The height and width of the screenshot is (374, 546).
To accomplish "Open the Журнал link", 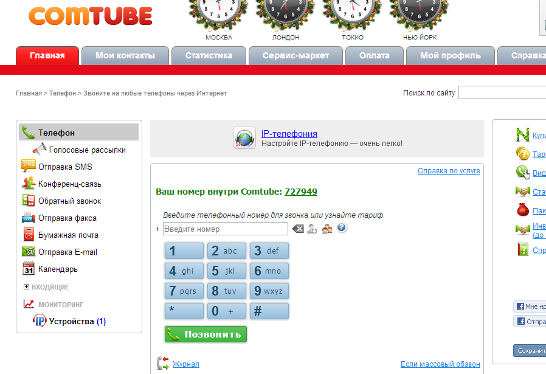I will (x=186, y=364).
